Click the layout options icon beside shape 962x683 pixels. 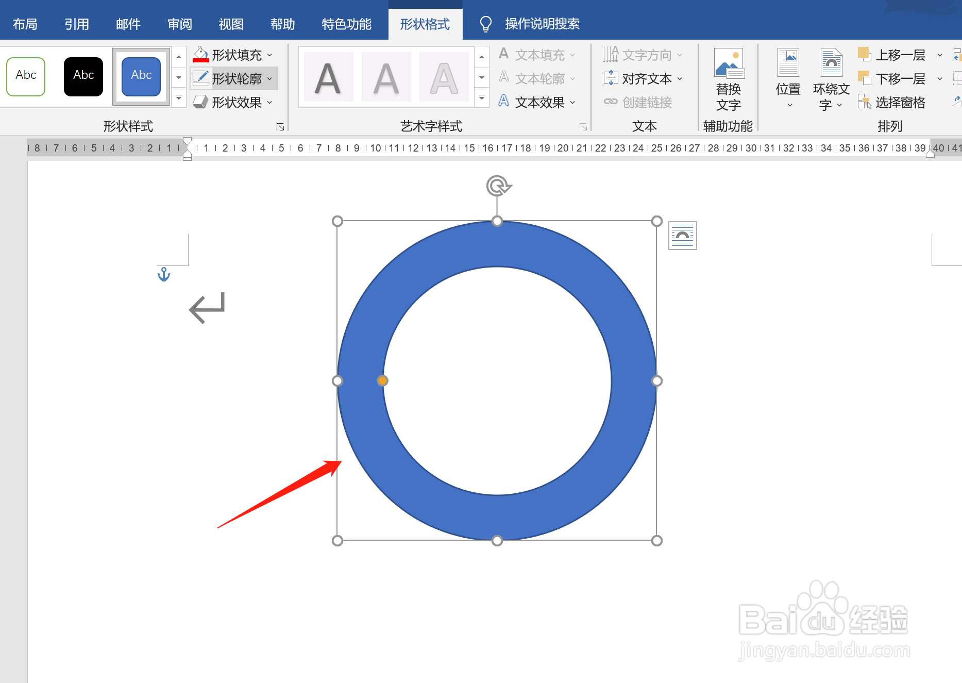(x=683, y=236)
